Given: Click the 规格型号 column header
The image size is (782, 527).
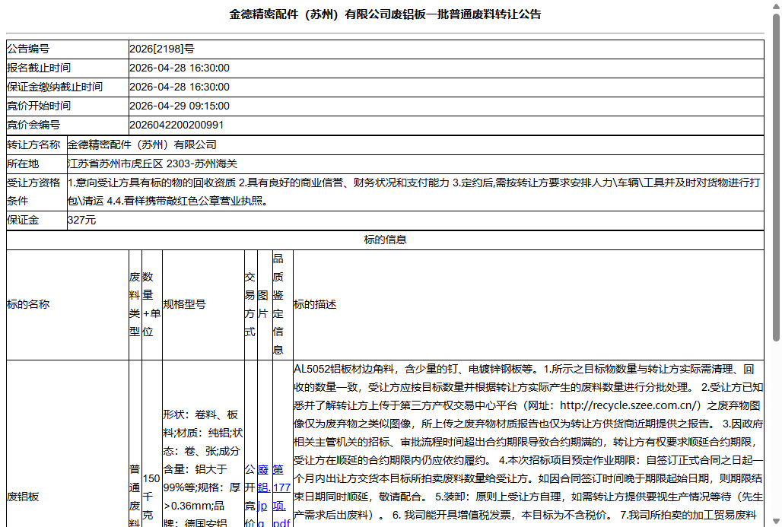Looking at the screenshot, I should pyautogui.click(x=203, y=305).
